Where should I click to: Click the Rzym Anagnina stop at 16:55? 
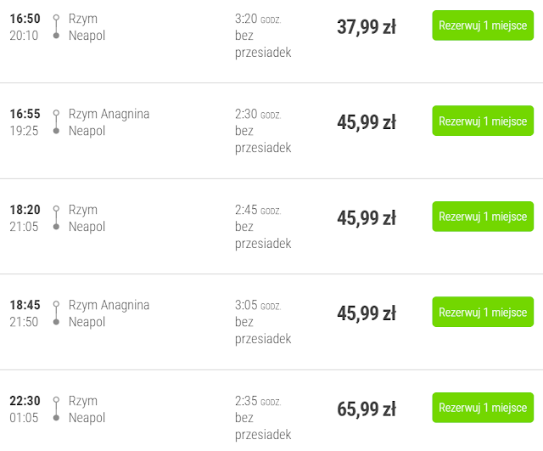(x=109, y=114)
